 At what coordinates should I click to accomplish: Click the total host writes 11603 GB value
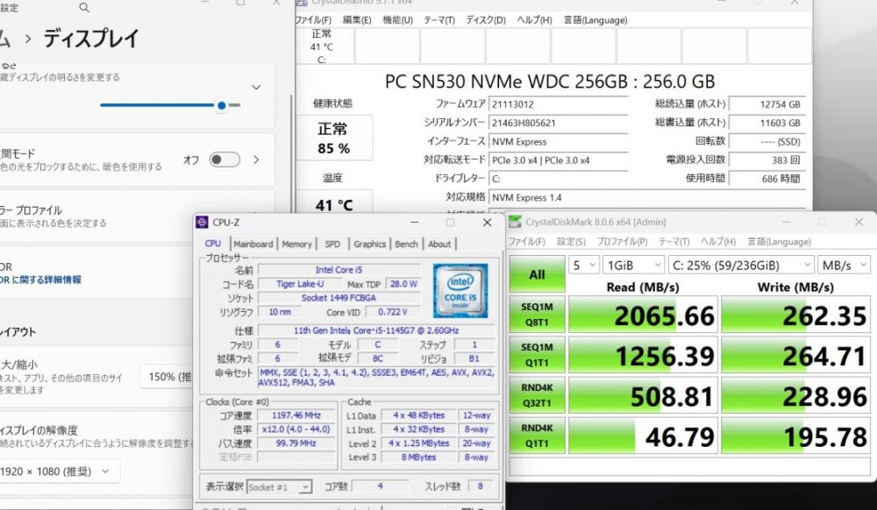pos(767,123)
